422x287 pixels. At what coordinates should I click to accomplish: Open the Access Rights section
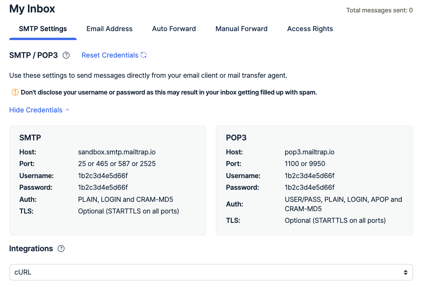point(310,29)
